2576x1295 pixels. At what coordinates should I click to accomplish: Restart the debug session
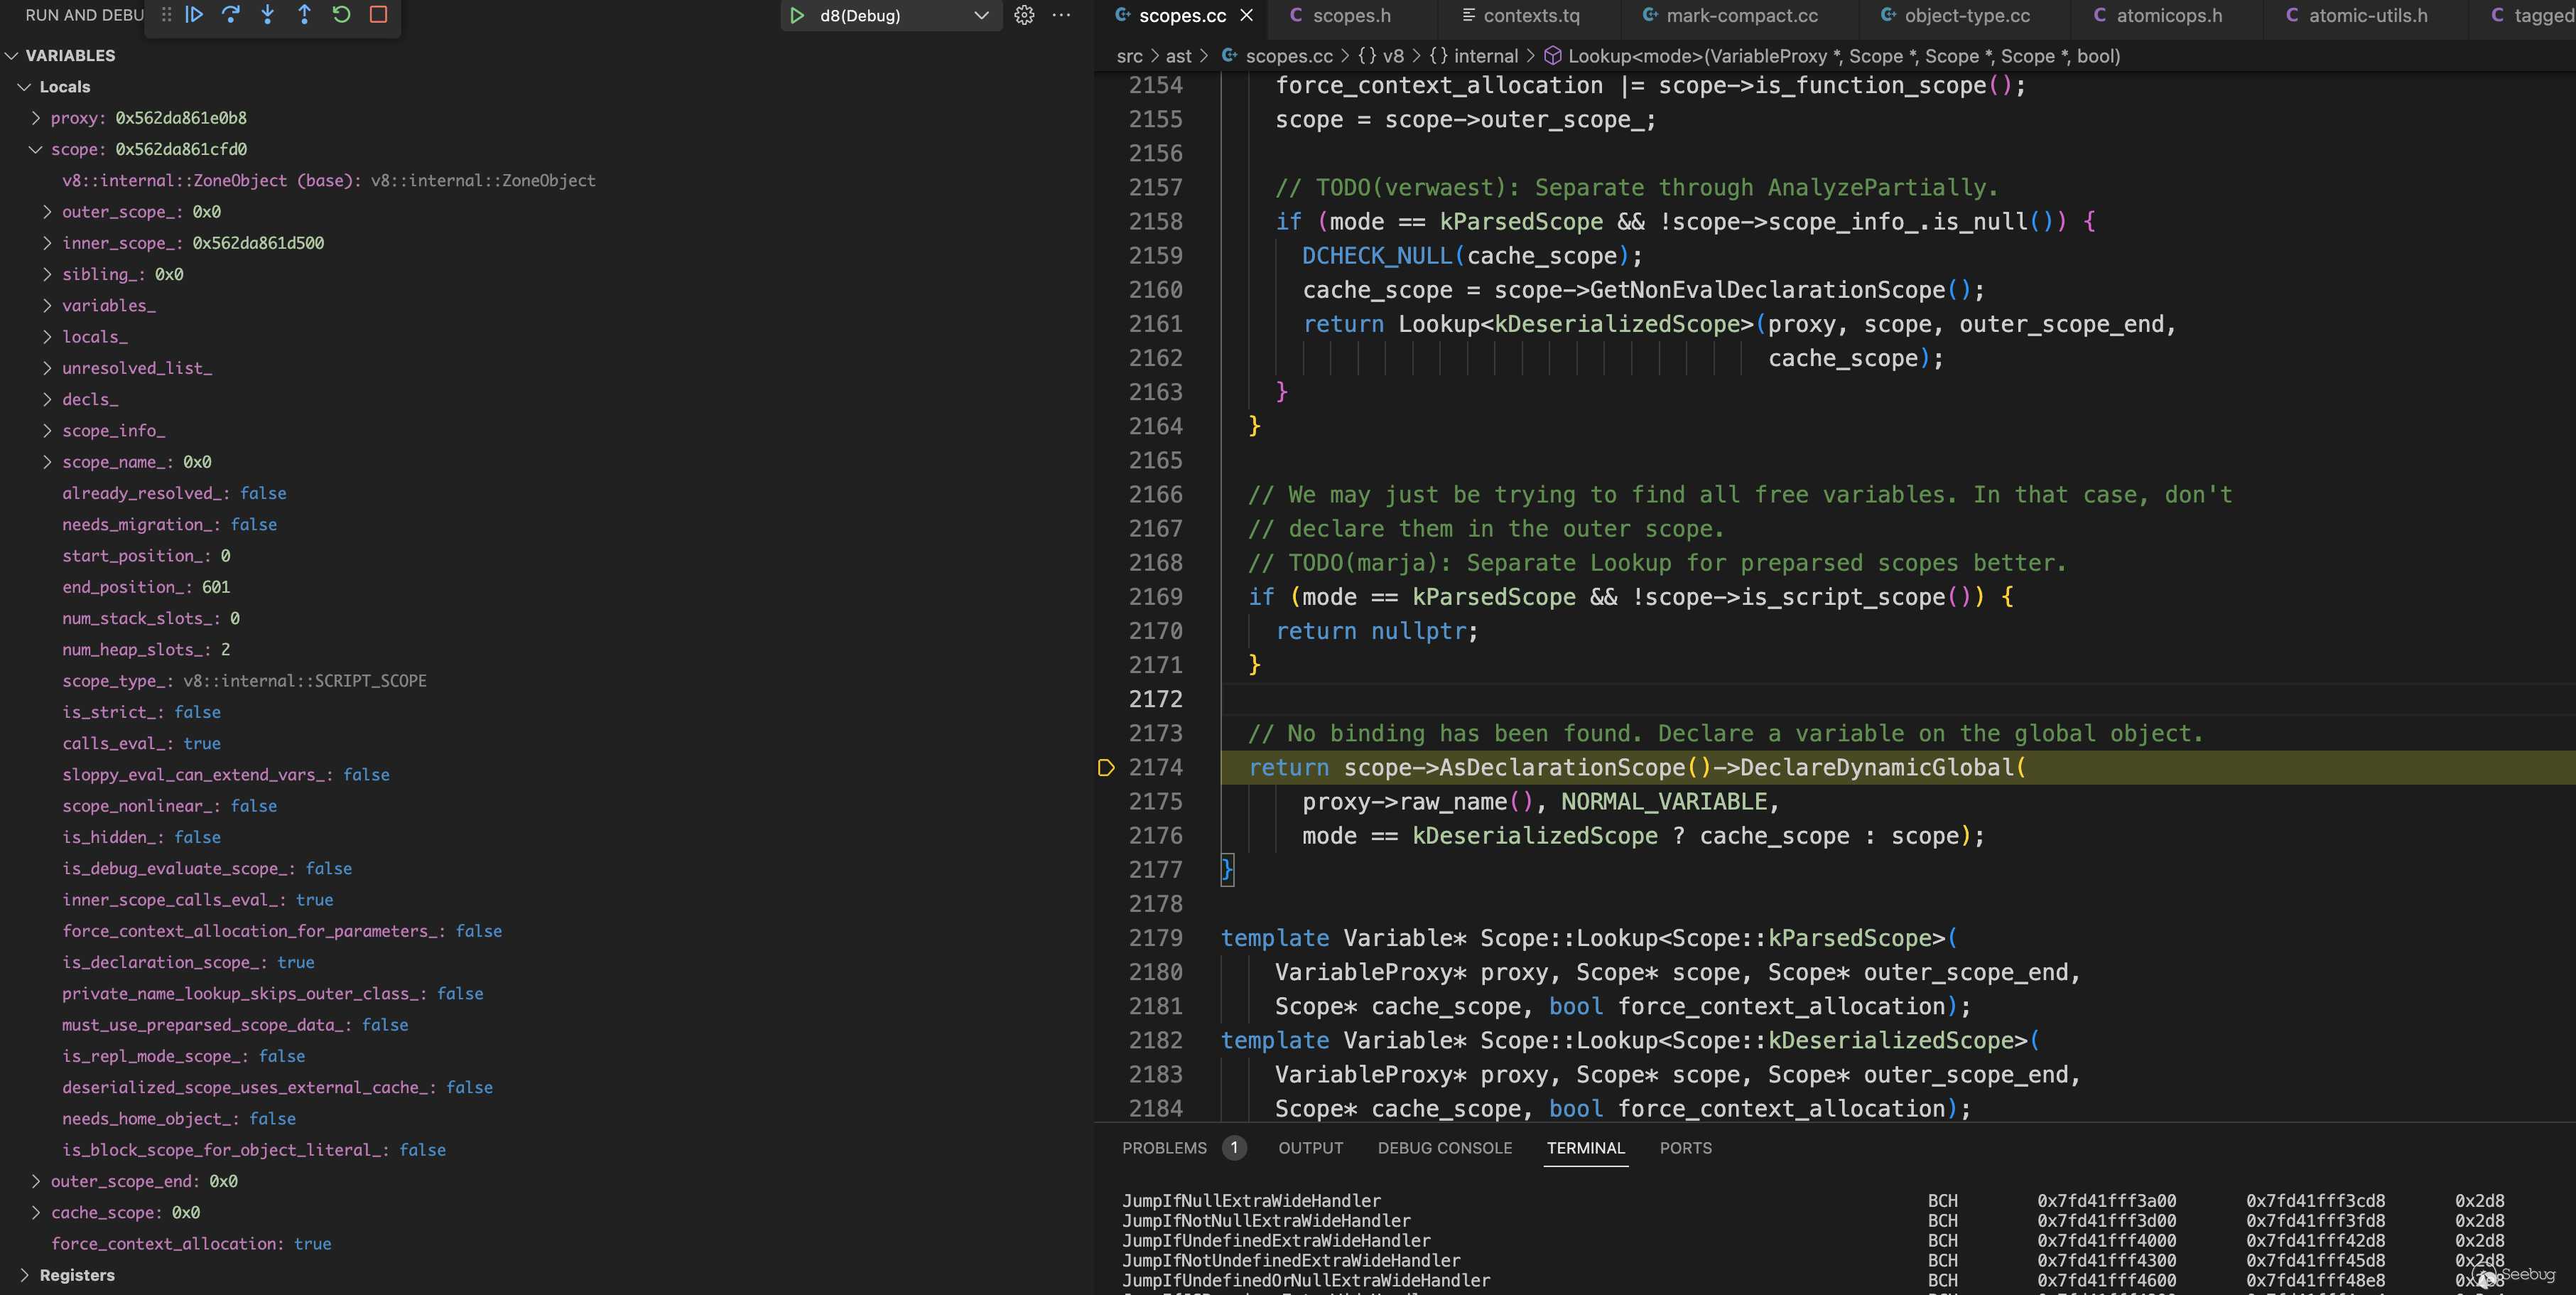342,15
